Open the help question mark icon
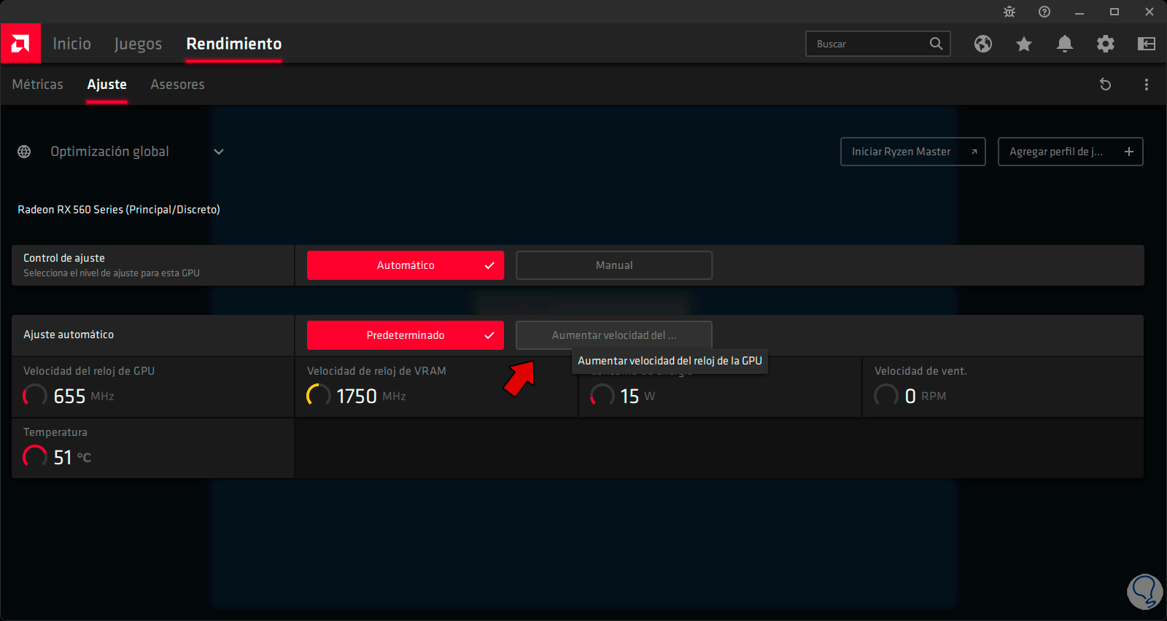1167x621 pixels. 1044,12
